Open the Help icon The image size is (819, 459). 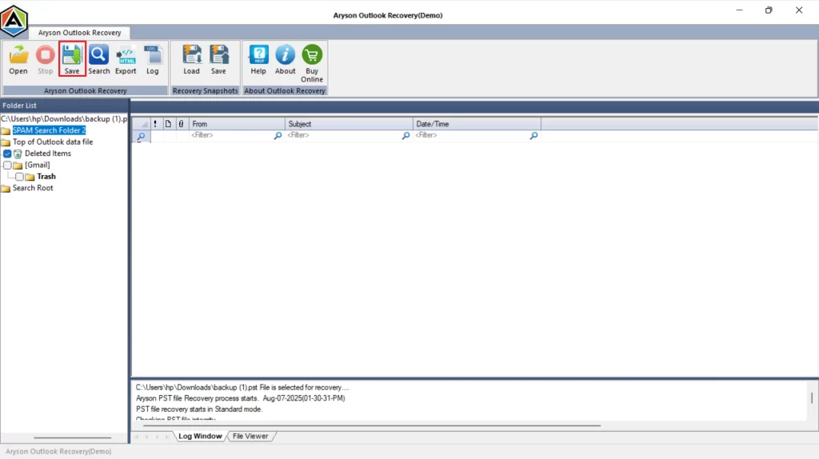(258, 59)
